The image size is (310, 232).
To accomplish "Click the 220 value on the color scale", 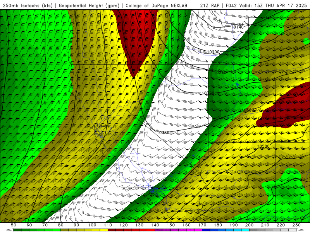I will click(x=281, y=225).
